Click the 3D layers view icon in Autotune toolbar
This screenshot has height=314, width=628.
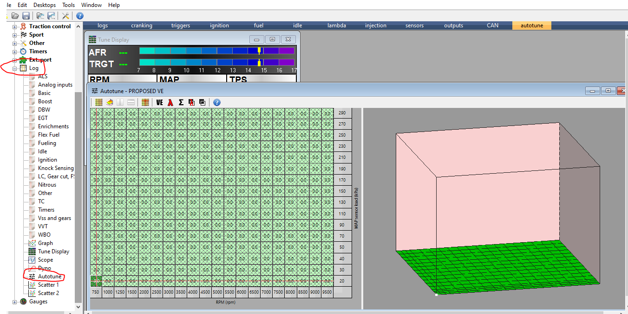tap(110, 102)
